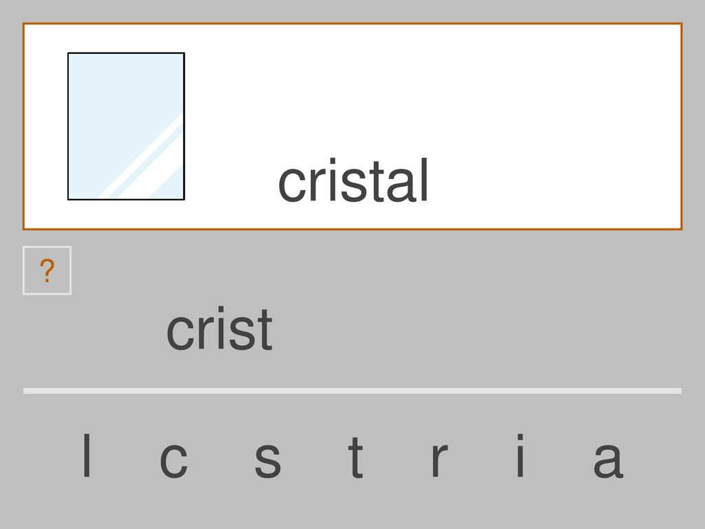The image size is (705, 529).
Task: Click the 'r' in the typed answer 'crist'
Action: point(204,333)
